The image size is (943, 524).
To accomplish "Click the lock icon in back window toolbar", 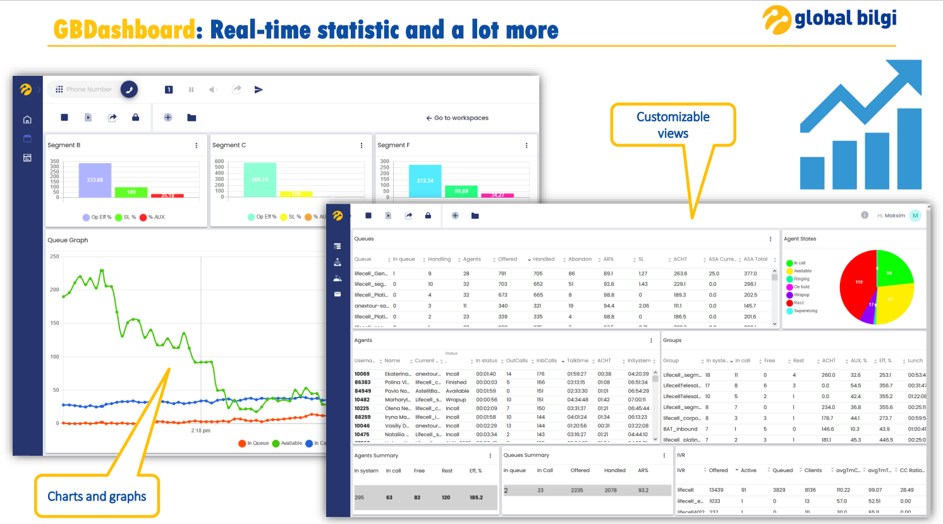I will coord(135,118).
